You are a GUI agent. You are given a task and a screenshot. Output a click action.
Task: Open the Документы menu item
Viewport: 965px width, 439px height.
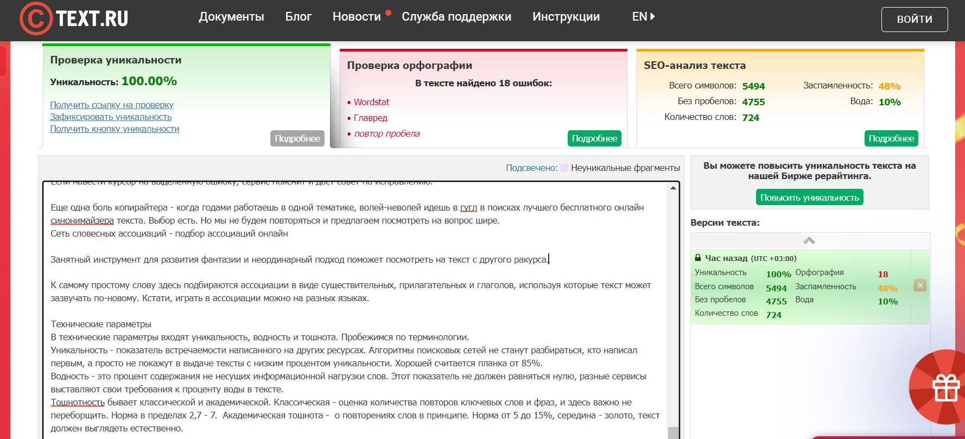coord(231,17)
